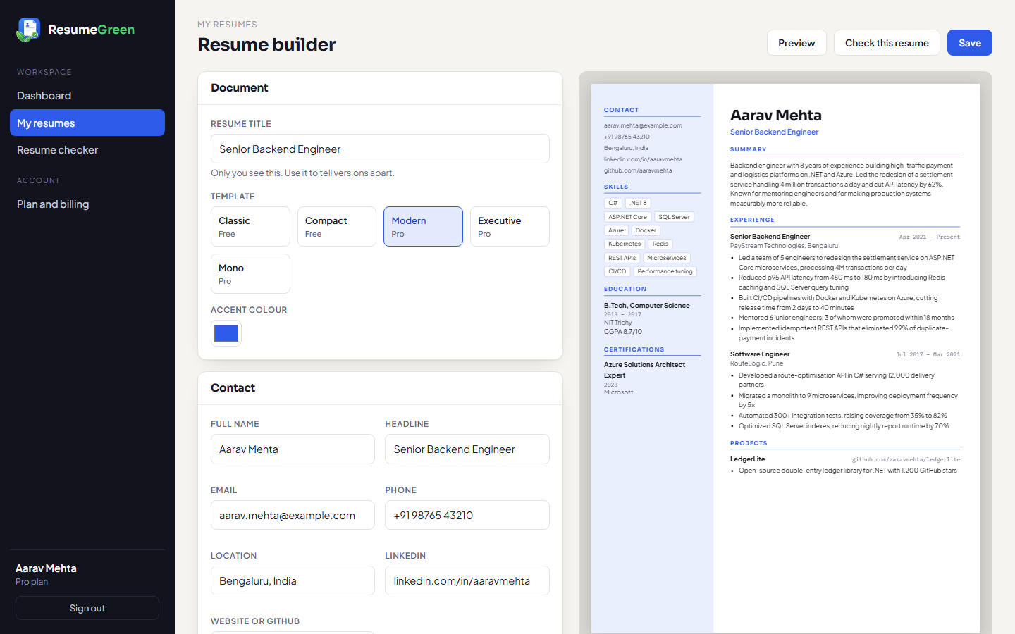Edit the Headline input field

[x=467, y=449]
